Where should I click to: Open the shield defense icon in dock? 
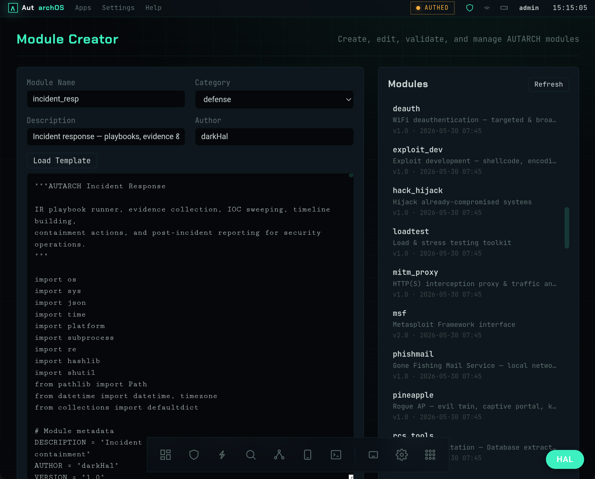[194, 455]
